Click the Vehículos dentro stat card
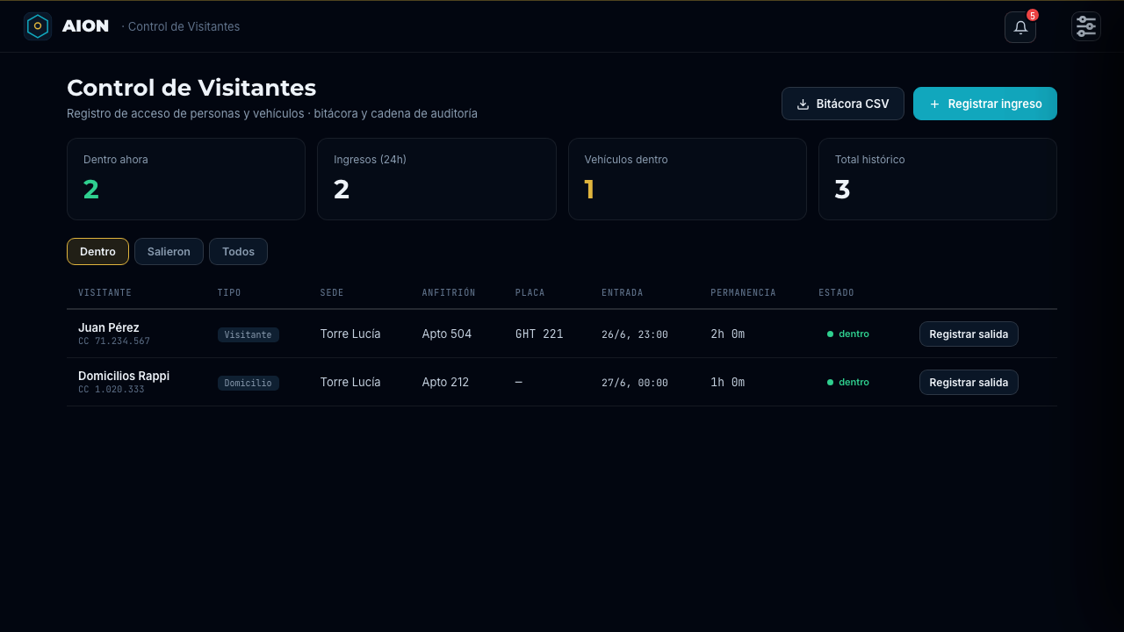 click(x=688, y=179)
